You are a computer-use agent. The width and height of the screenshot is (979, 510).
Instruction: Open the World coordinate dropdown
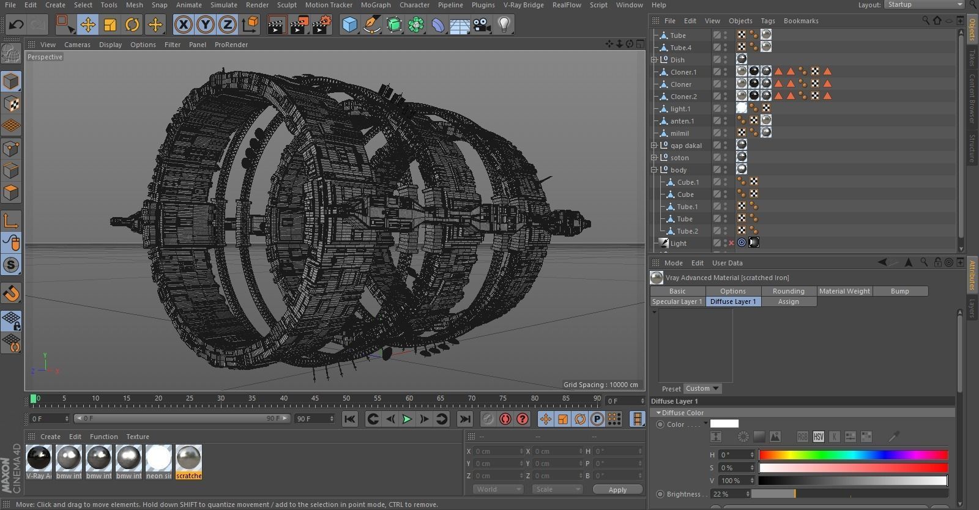498,489
